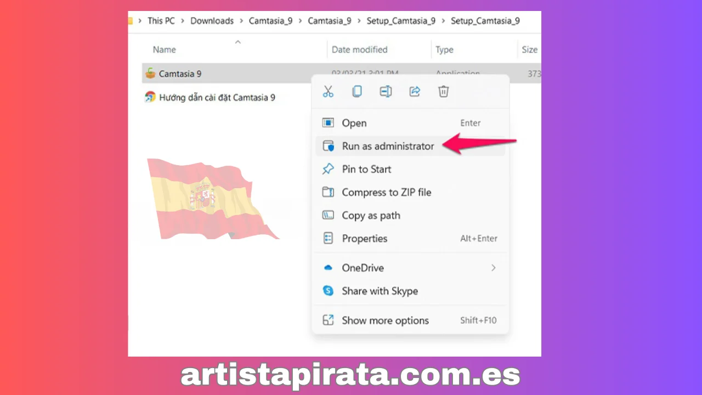Choose Copy as path
The image size is (702, 395).
pyautogui.click(x=410, y=215)
